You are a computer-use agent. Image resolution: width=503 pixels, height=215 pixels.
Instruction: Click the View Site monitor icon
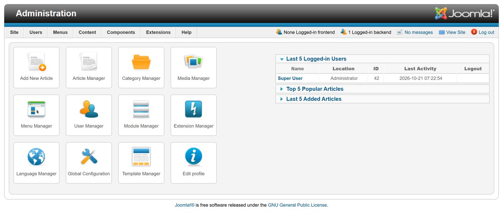click(442, 32)
